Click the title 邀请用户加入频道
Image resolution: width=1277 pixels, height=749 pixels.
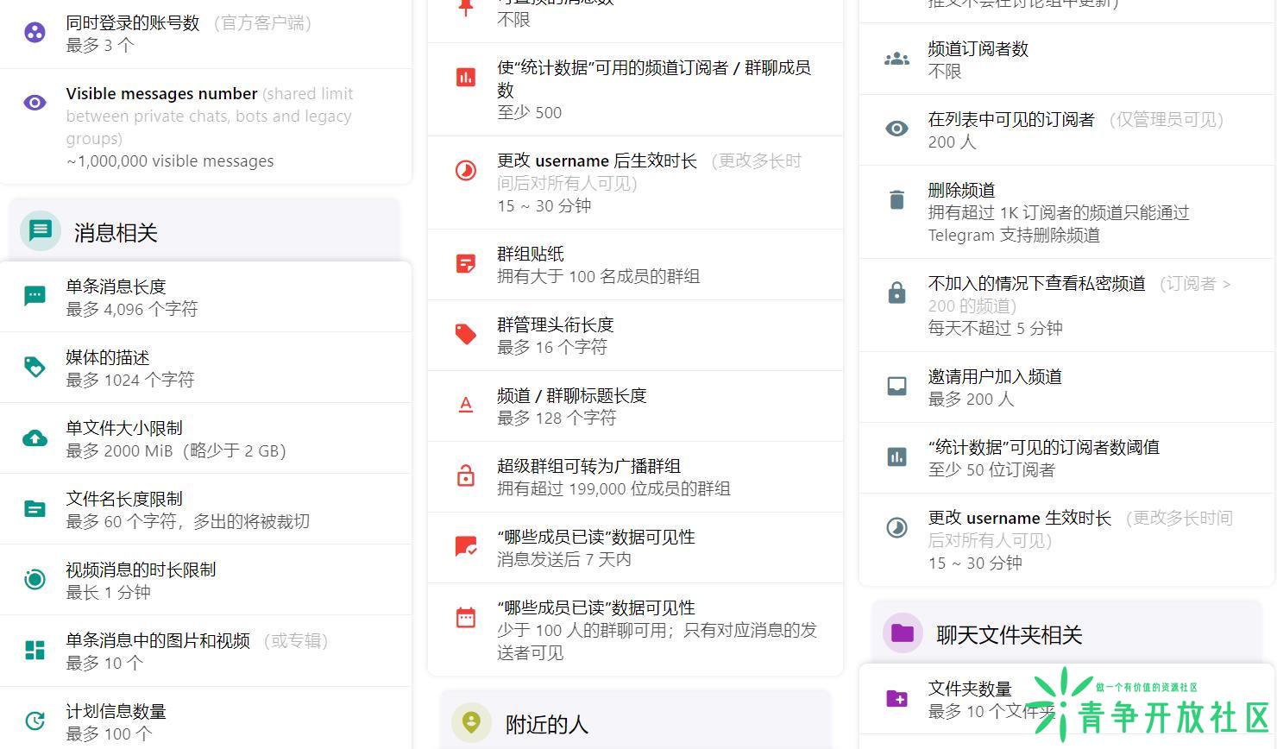point(995,376)
